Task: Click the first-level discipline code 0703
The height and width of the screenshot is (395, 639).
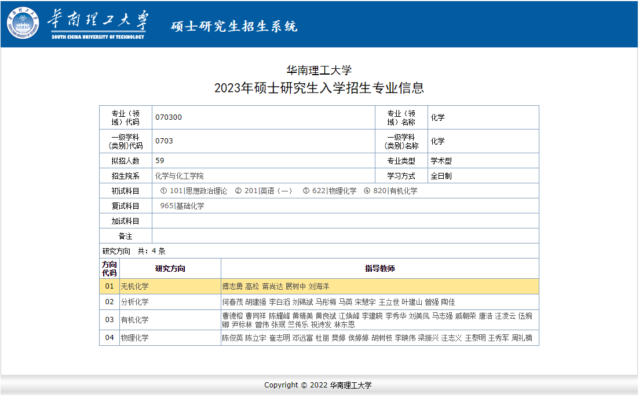Action: [164, 141]
